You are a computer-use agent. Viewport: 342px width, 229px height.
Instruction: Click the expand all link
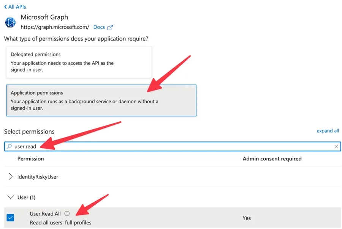pyautogui.click(x=328, y=131)
